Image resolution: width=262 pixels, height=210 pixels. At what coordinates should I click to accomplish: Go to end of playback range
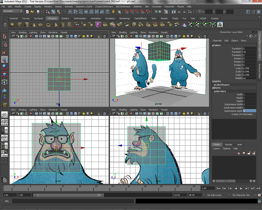click(x=258, y=189)
